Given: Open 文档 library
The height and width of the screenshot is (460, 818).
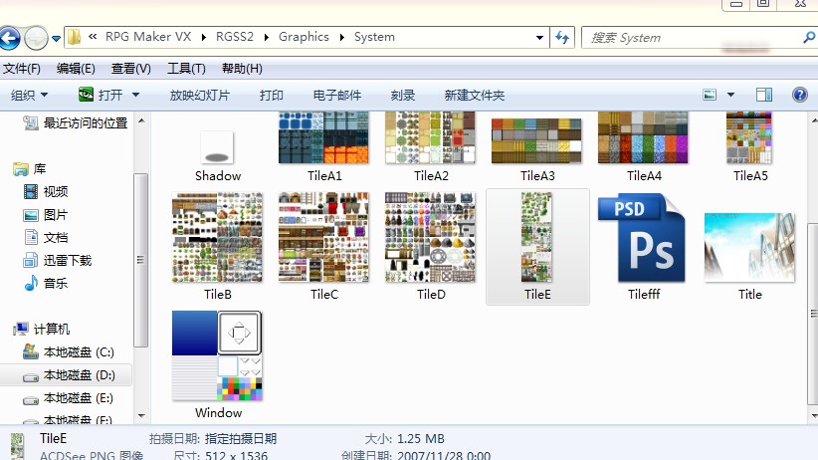Looking at the screenshot, I should tap(47, 238).
